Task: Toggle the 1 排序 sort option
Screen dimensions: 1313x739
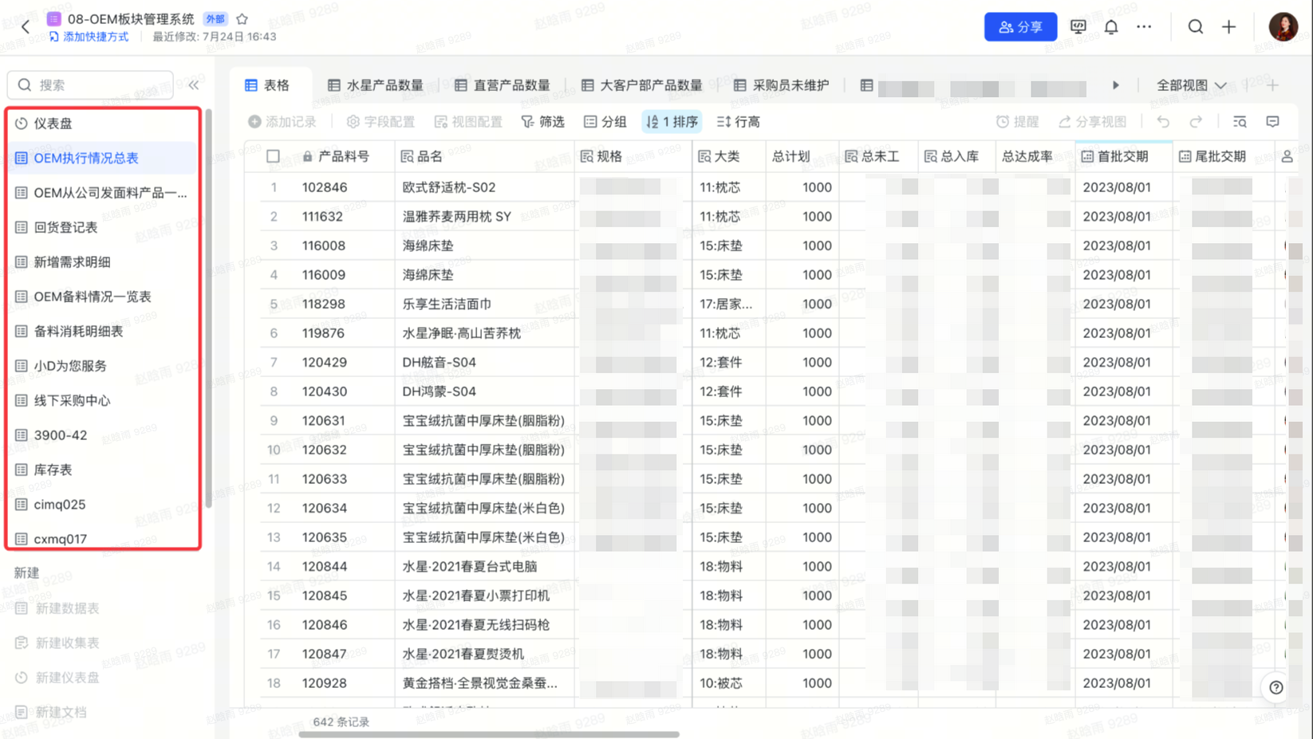Action: 672,122
